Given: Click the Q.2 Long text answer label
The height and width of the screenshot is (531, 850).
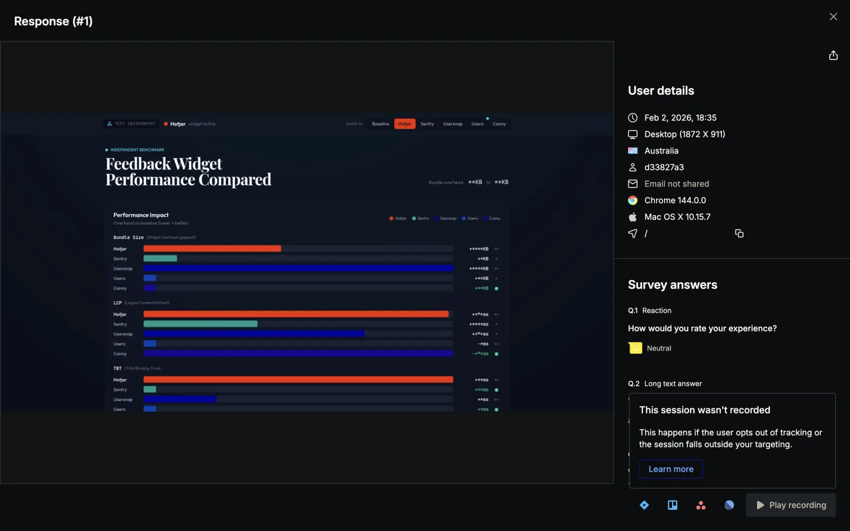Looking at the screenshot, I should click(665, 384).
